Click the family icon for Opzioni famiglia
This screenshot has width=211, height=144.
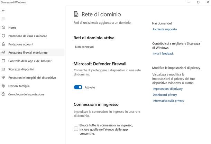click(3, 86)
